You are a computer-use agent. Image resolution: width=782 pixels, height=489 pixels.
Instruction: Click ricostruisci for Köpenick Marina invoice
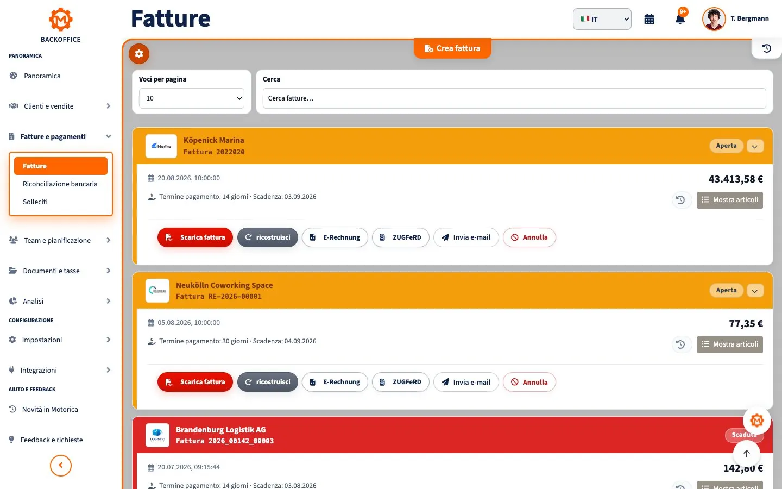(268, 237)
